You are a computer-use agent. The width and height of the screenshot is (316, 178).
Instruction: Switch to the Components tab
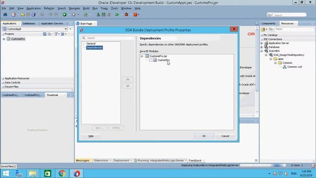pos(268,23)
